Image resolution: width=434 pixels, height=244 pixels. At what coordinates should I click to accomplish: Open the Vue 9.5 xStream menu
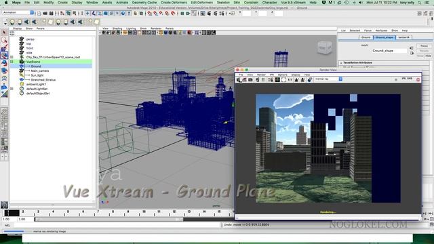pyautogui.click(x=293, y=3)
